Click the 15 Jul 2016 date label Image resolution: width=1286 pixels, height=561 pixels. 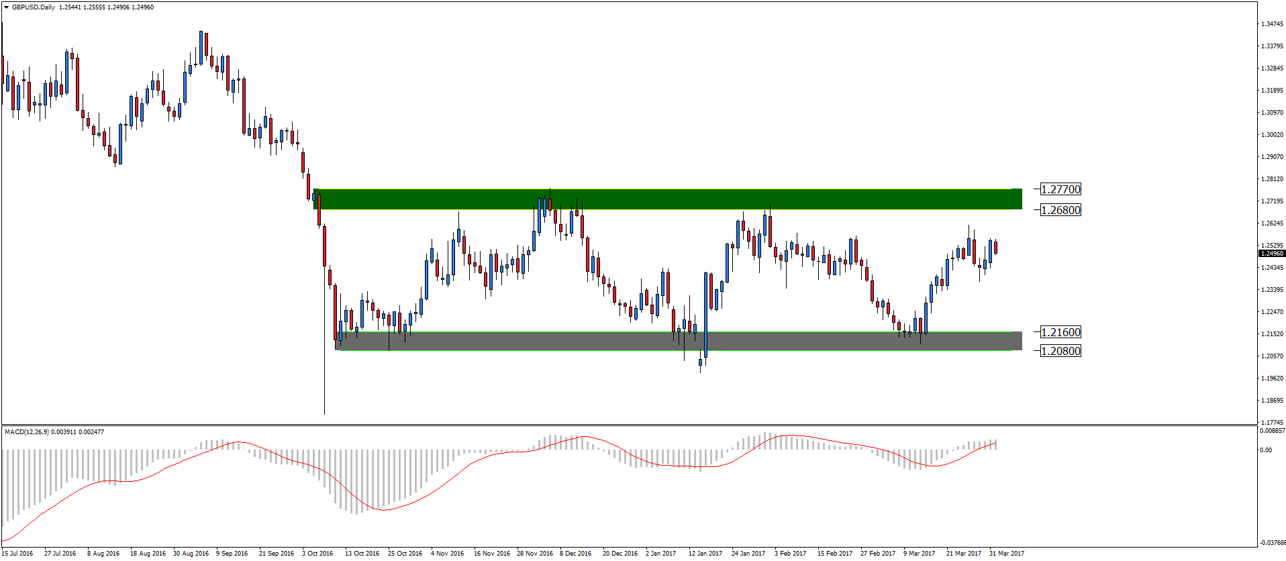[x=17, y=554]
